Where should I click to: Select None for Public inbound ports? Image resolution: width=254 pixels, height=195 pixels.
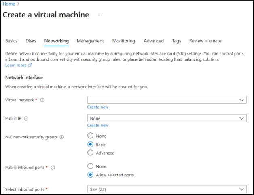point(91,166)
